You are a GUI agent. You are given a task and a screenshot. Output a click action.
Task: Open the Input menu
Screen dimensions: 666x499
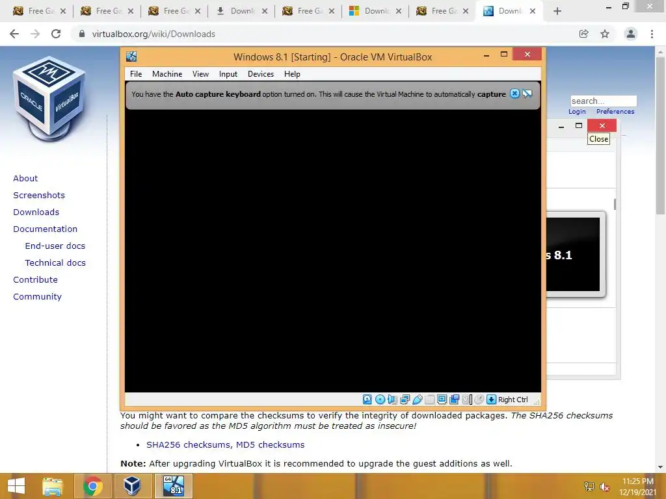228,74
